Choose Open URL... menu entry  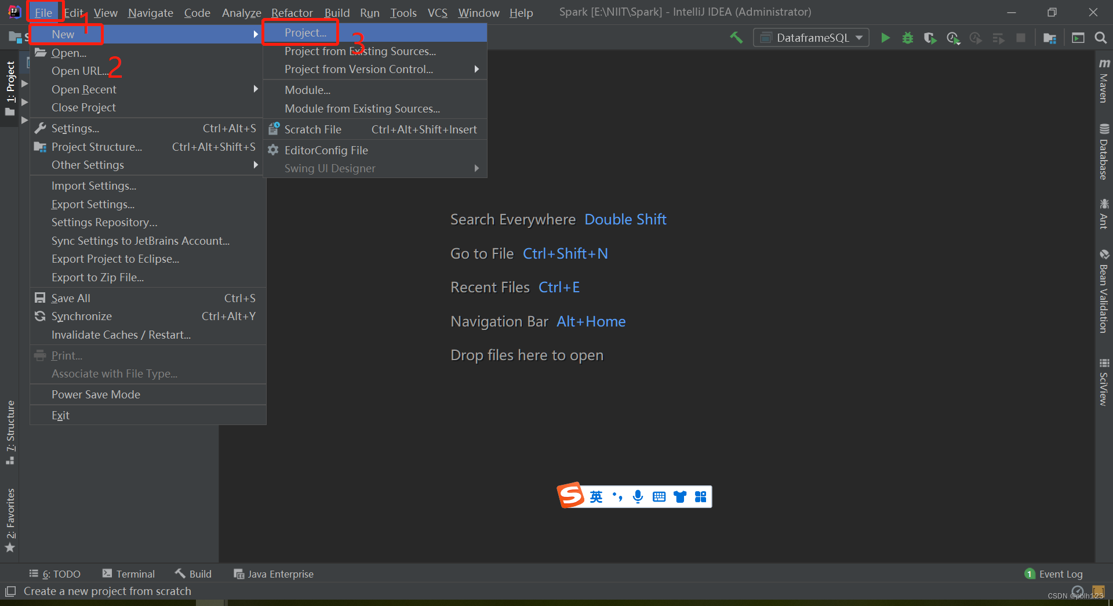(x=148, y=71)
